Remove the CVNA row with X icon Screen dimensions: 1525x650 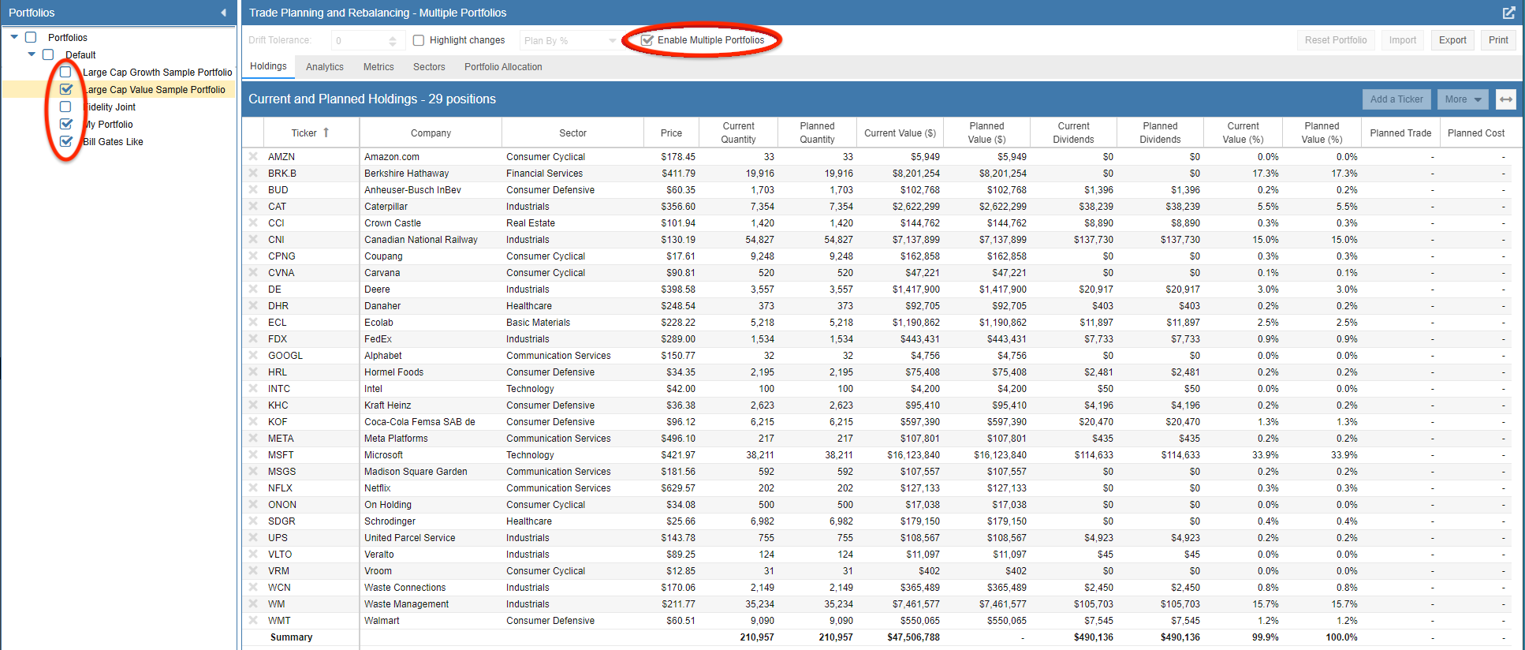tap(253, 272)
